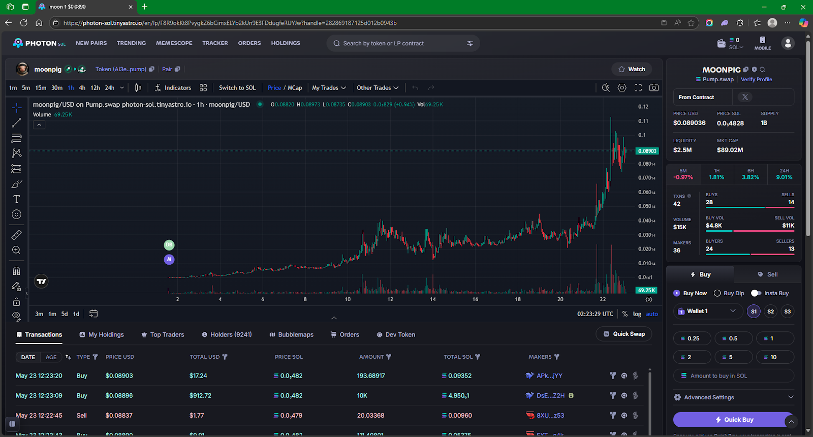The height and width of the screenshot is (437, 813).
Task: Toggle magnet mode for drawings
Action: 16,271
